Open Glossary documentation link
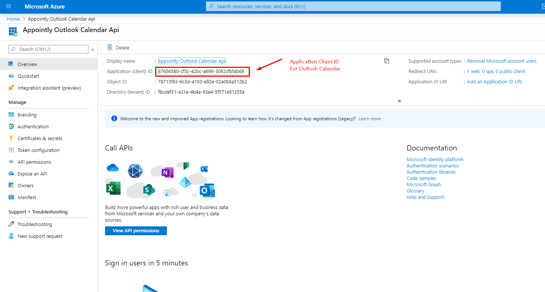Image resolution: width=545 pixels, height=292 pixels. coord(415,191)
